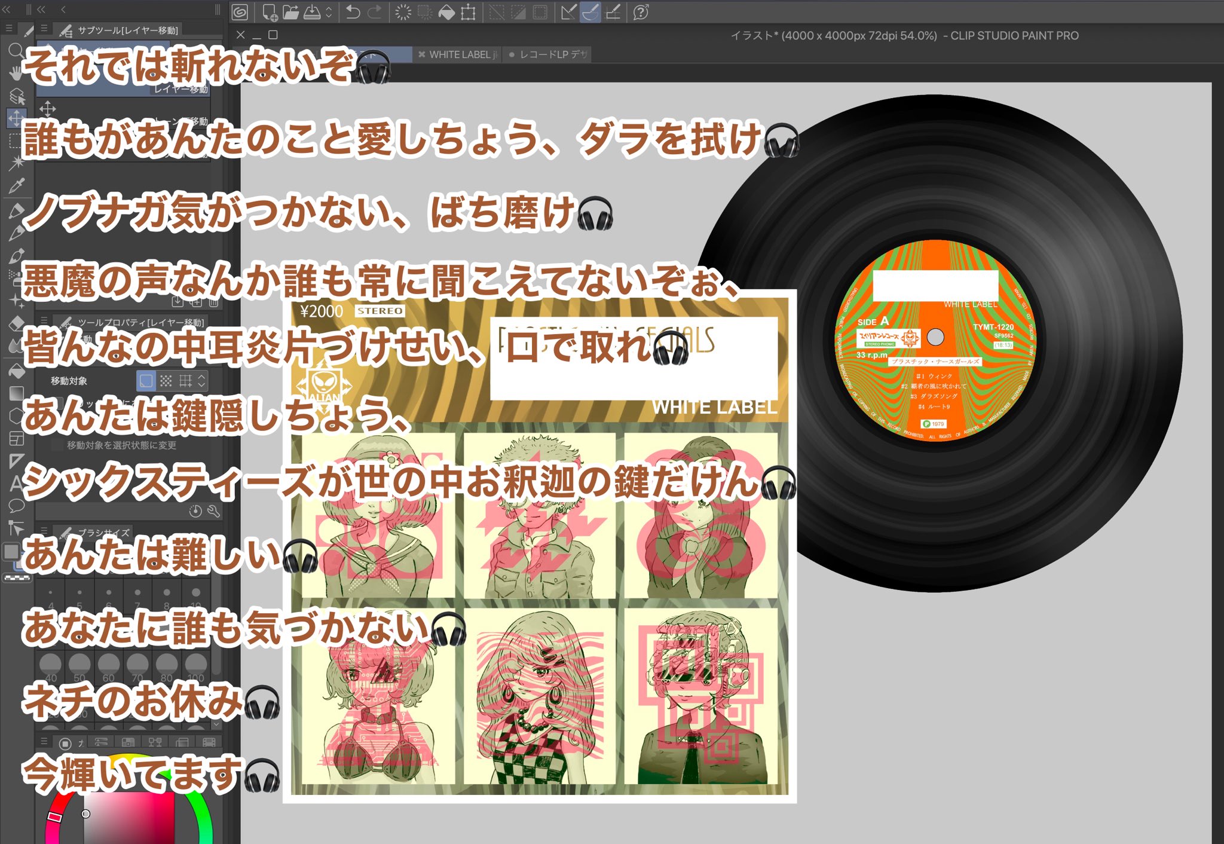Fill the selection using the paint bucket command
The width and height of the screenshot is (1224, 844).
click(446, 12)
